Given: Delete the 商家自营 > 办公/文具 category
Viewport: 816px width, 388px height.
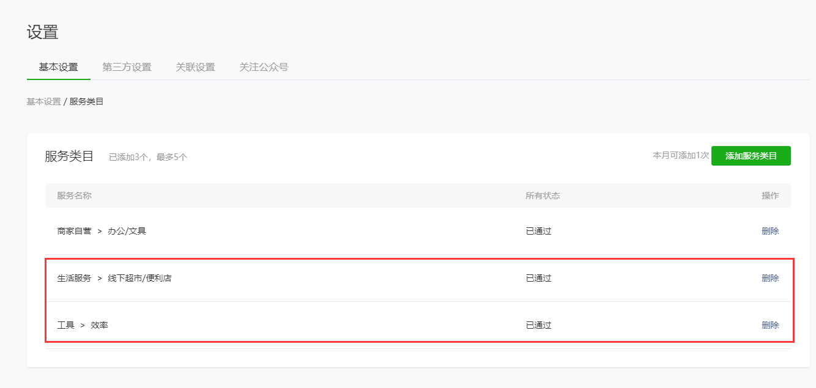Looking at the screenshot, I should (x=770, y=231).
